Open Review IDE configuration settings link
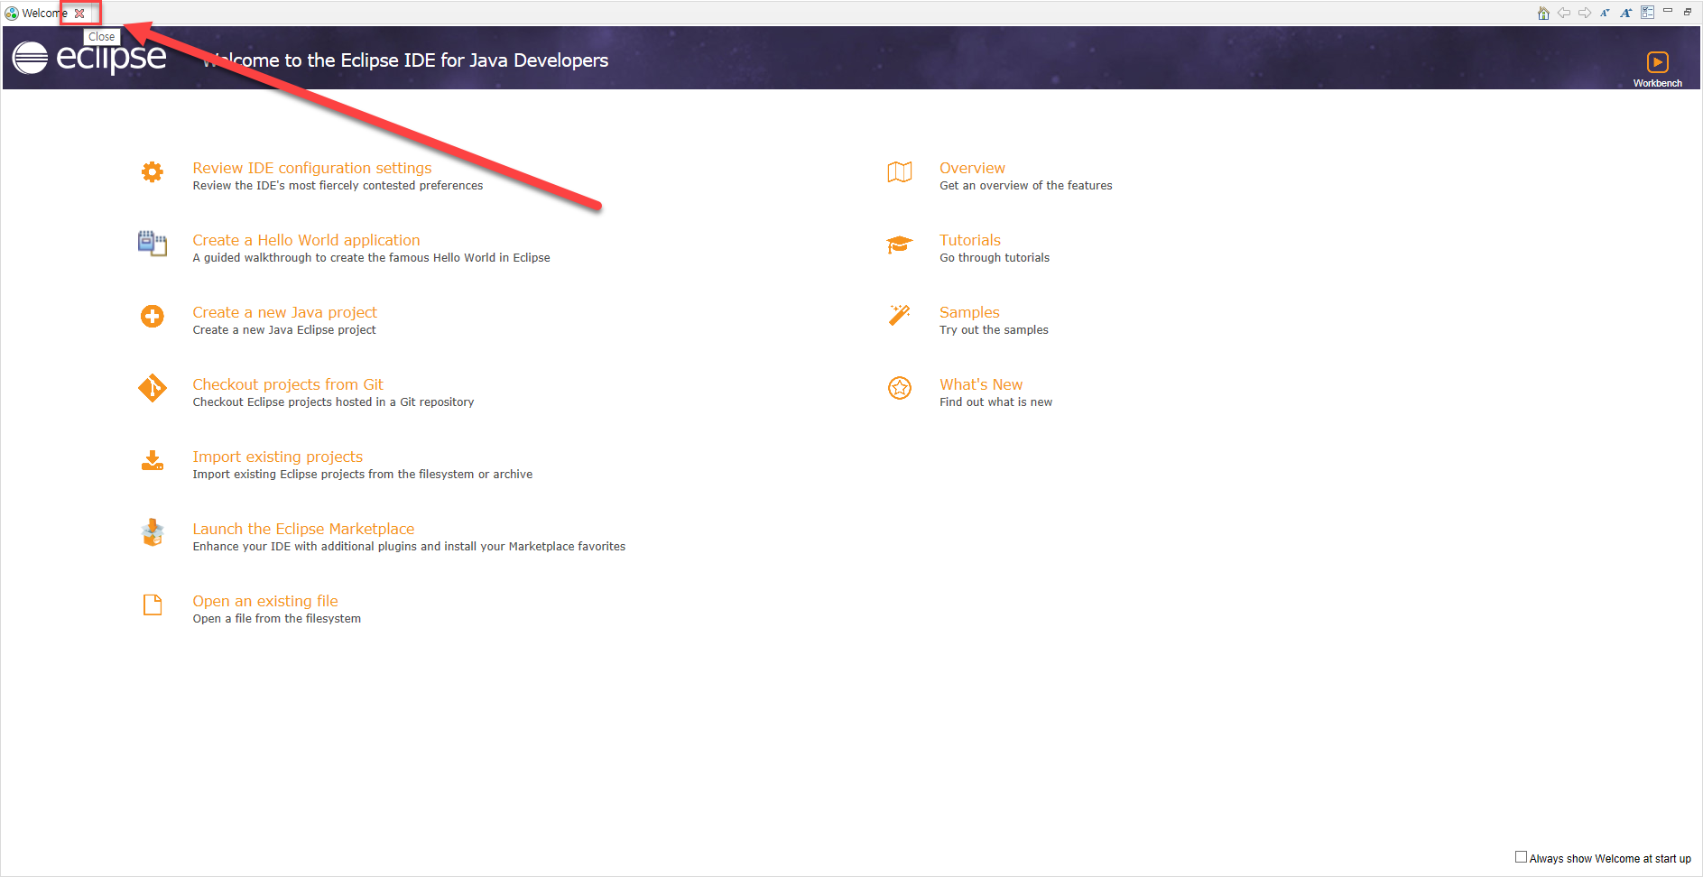The image size is (1703, 877). point(312,168)
